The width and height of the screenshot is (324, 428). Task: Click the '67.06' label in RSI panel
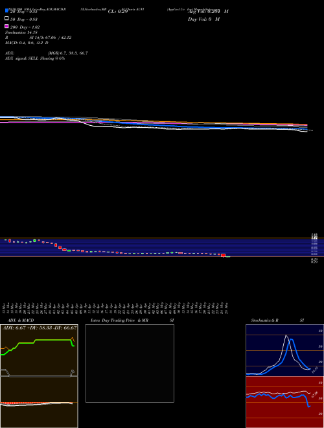(x=315, y=395)
